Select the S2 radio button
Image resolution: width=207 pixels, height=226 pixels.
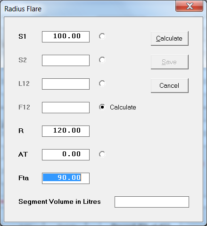[x=102, y=60]
